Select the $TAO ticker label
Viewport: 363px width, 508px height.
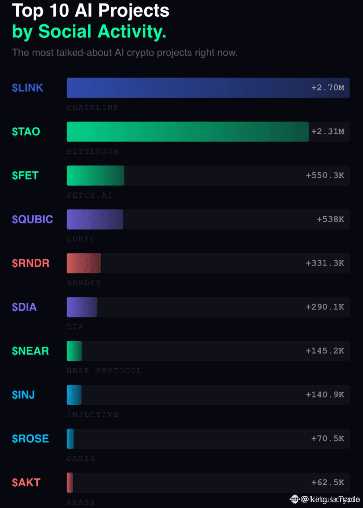tap(26, 132)
